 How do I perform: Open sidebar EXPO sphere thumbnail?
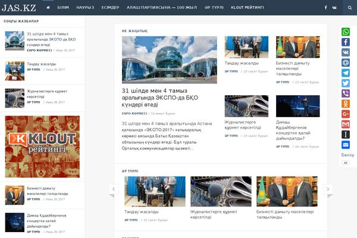14,41
